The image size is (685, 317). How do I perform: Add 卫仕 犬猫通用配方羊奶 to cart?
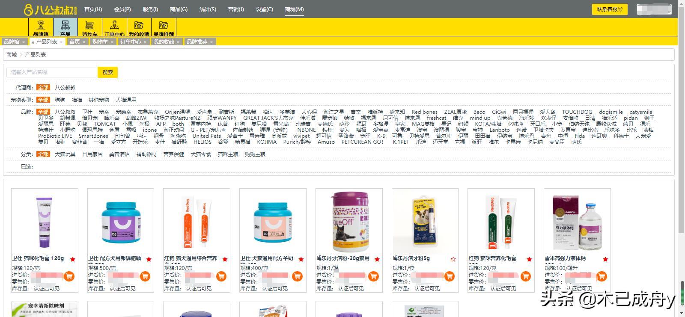(297, 276)
